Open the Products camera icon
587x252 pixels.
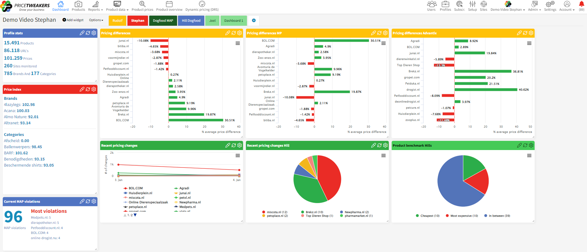point(78,4)
